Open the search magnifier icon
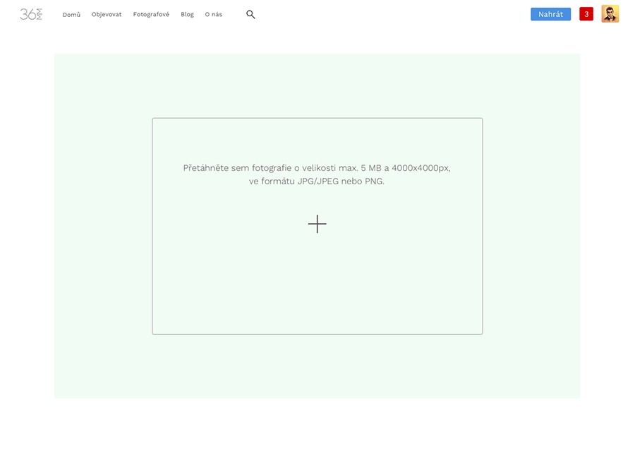This screenshot has height=452, width=635. tap(250, 14)
